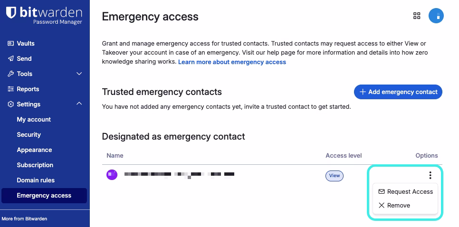This screenshot has height=227, width=459.
Task: Open the Subscription page
Action: tap(35, 165)
